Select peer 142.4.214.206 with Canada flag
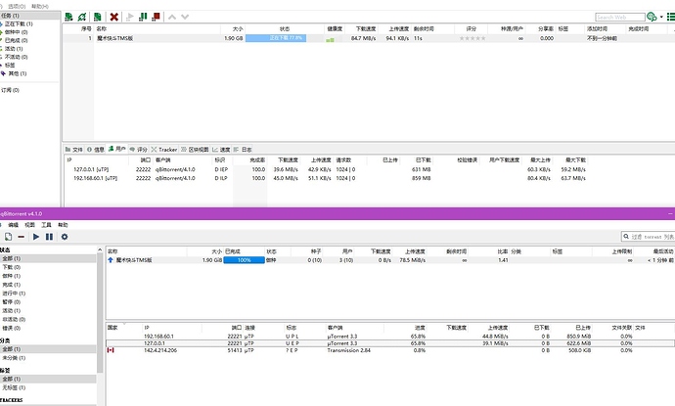This screenshot has height=406, width=675. point(390,350)
